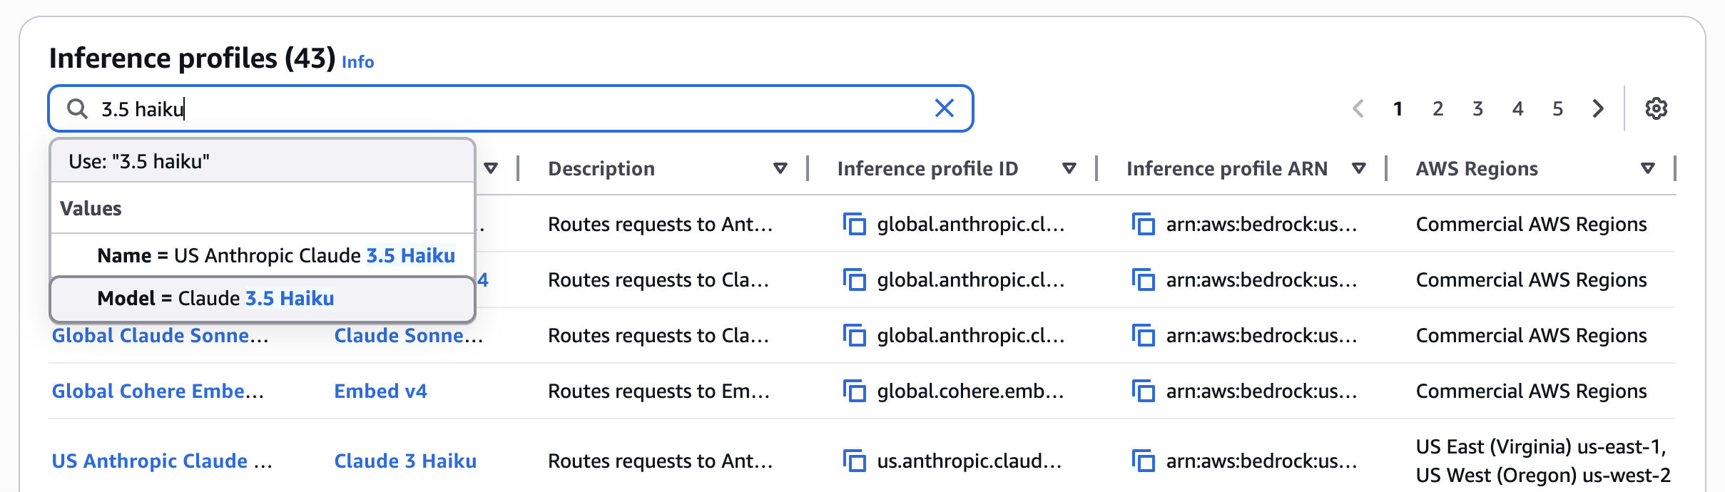The width and height of the screenshot is (1725, 492).
Task: Open the Info link beside Inference profiles
Action: coord(357,62)
